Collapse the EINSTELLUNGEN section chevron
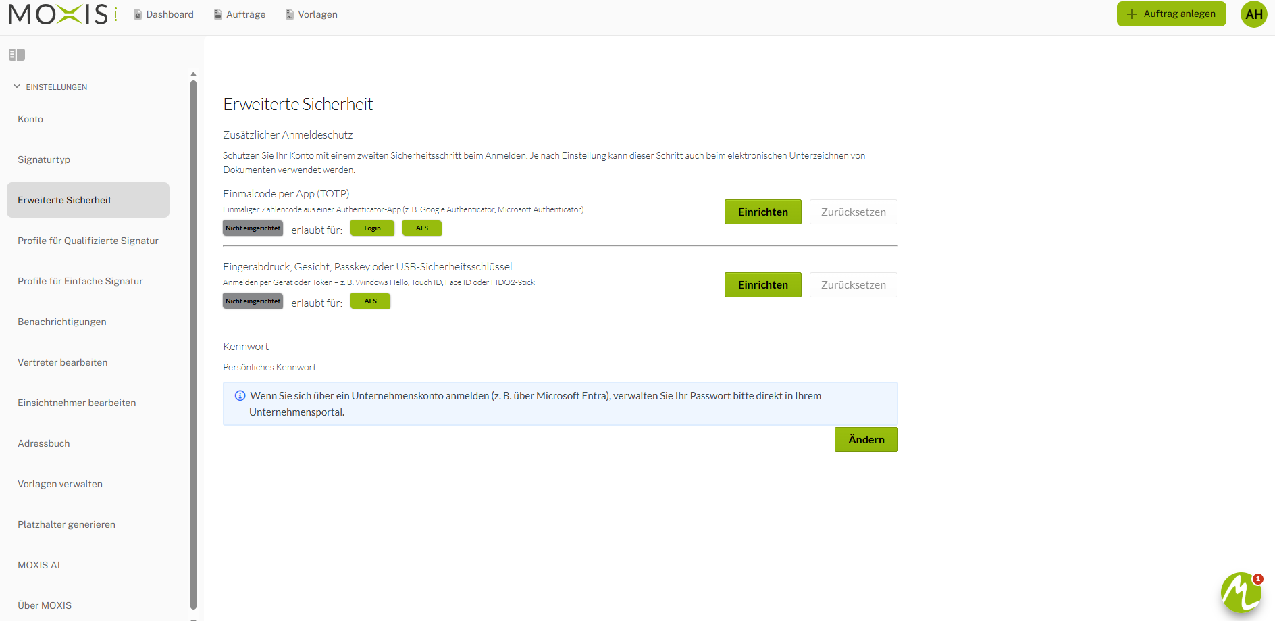 tap(17, 86)
